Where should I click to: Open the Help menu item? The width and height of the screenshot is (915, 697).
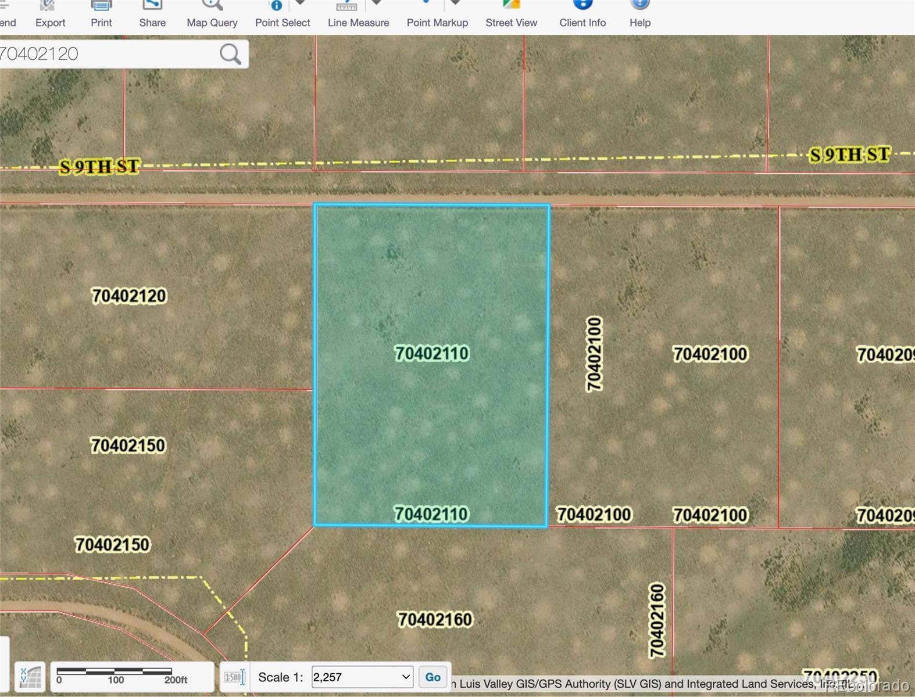[x=639, y=15]
